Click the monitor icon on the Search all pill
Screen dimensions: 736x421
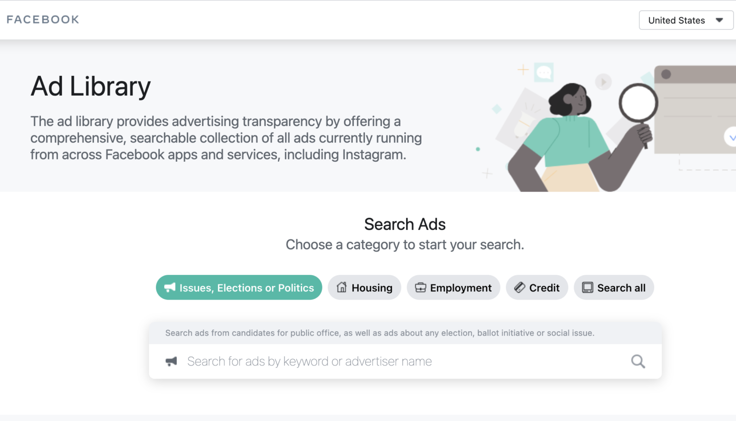pyautogui.click(x=587, y=287)
